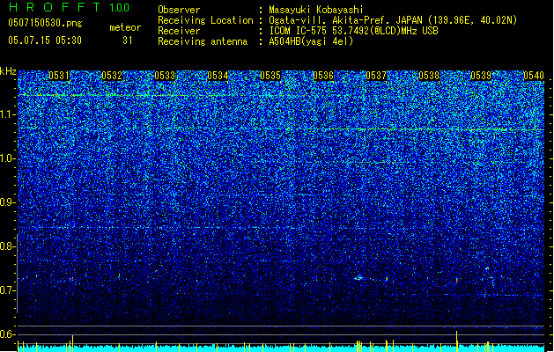Click the 0532 time marker
This screenshot has width=554, height=352.
[112, 76]
